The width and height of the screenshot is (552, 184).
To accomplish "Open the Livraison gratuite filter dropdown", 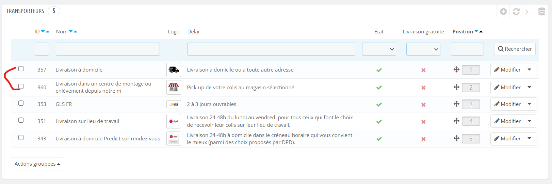I will tap(423, 49).
